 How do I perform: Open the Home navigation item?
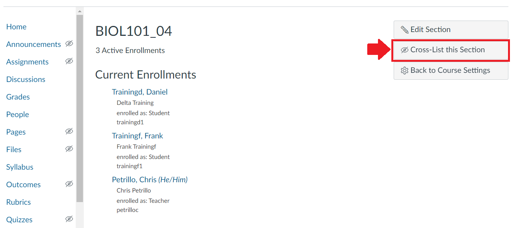16,27
